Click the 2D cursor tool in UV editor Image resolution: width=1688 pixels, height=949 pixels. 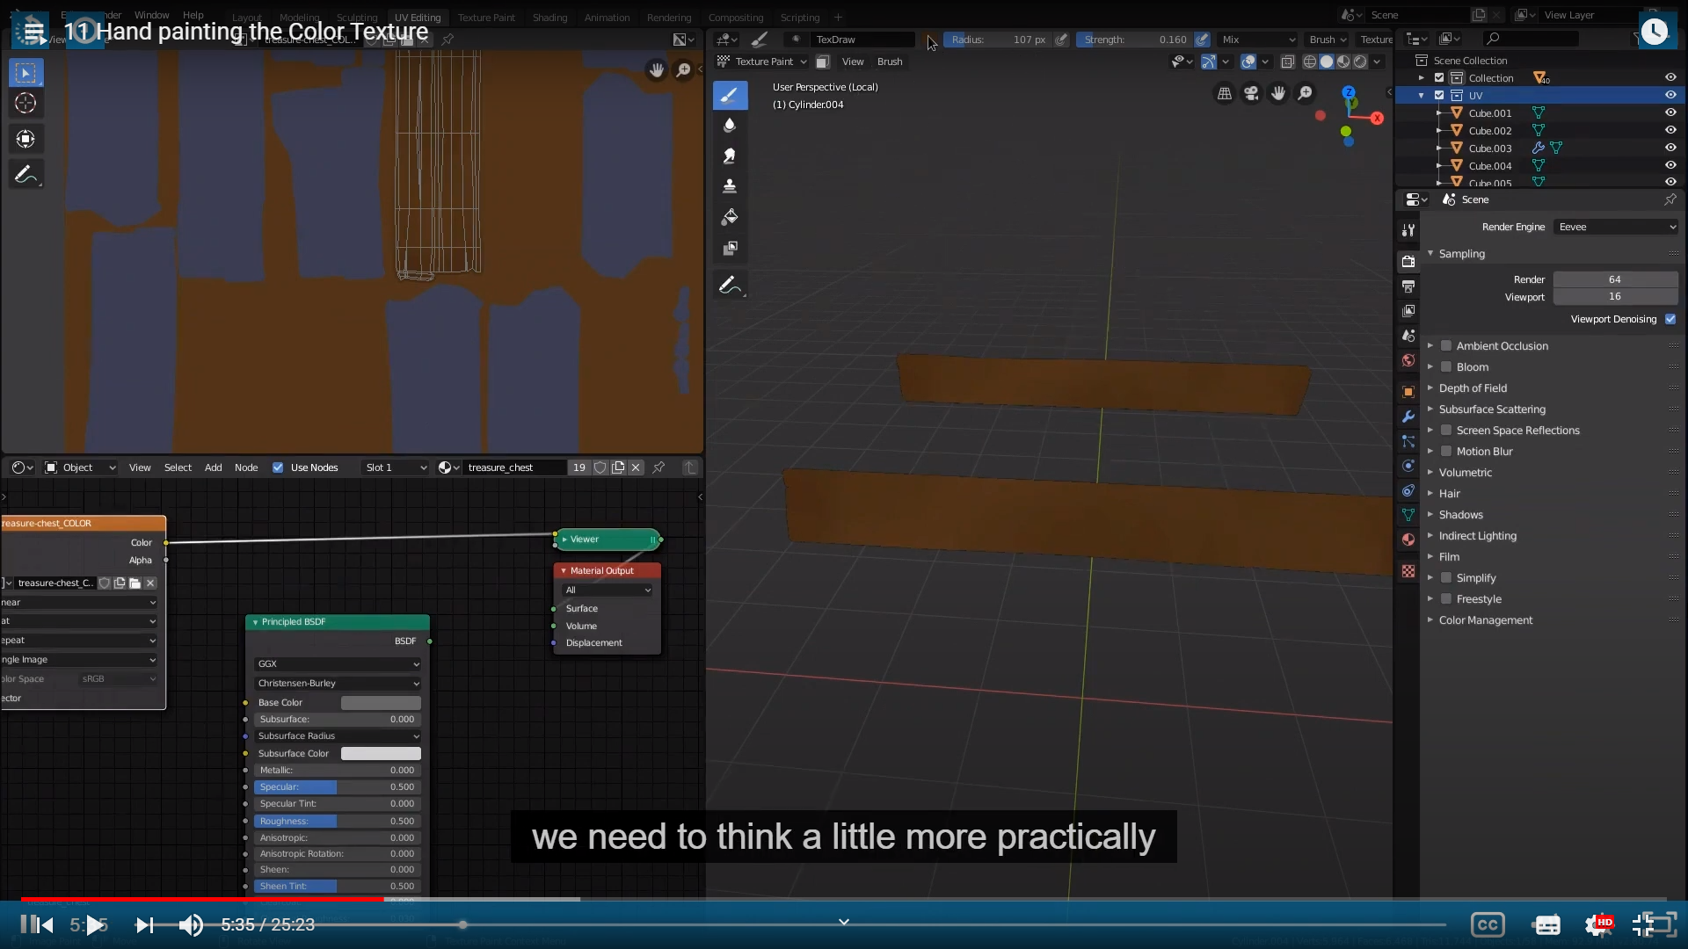pyautogui.click(x=25, y=103)
